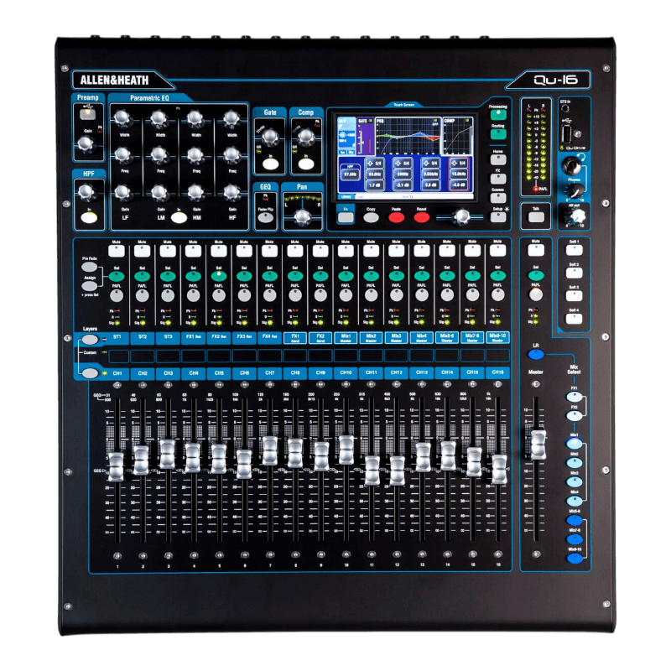Open the Scenes screen button
Viewport: 671px width, 671px height.
(x=498, y=198)
